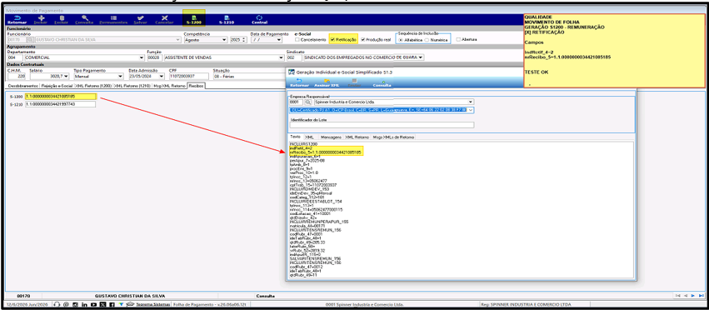Open the XML Retorno (1200) tab

pos(93,86)
